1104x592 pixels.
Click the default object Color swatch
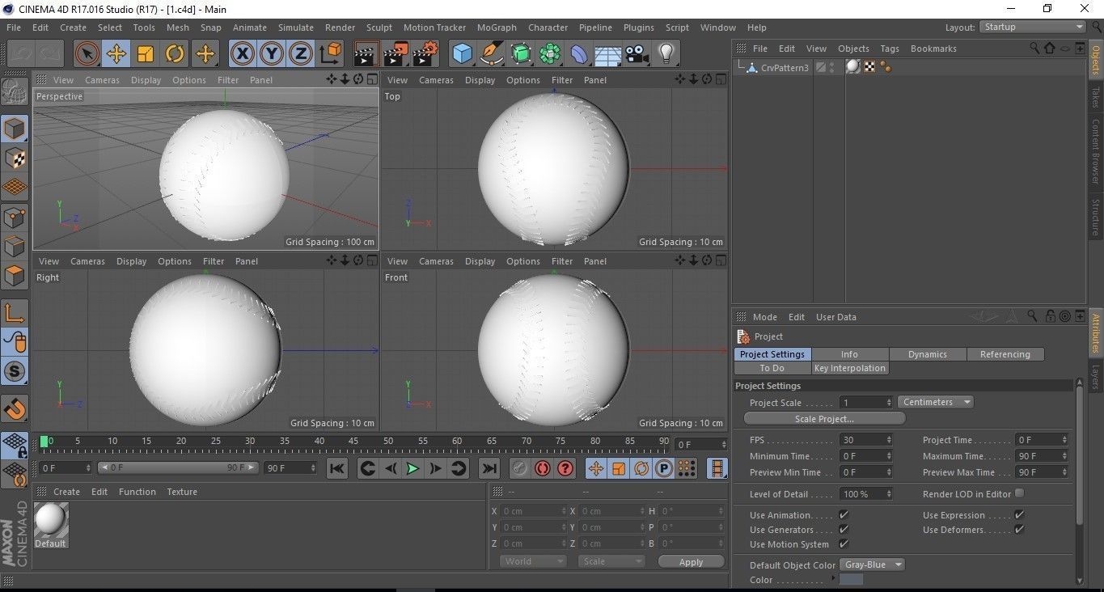(851, 579)
